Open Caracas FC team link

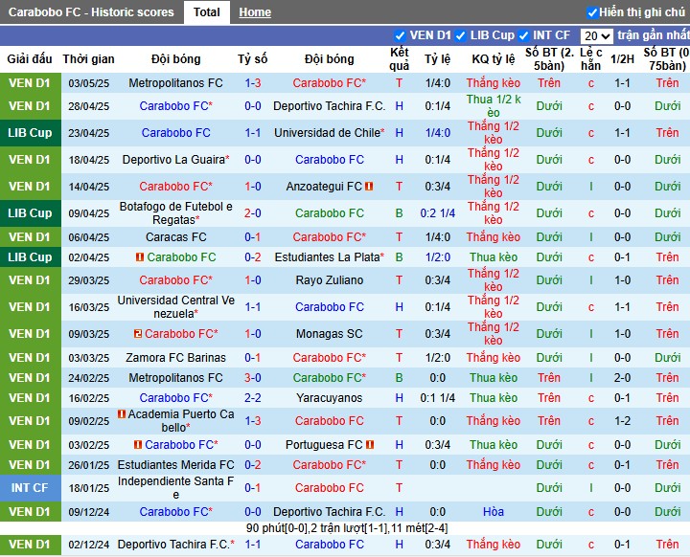click(175, 237)
